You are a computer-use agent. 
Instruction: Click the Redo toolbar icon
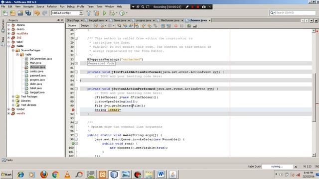pyautogui.click(x=45, y=13)
